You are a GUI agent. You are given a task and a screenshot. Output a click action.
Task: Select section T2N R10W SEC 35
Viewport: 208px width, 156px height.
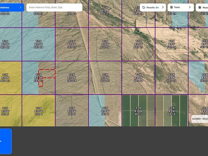[105, 78]
